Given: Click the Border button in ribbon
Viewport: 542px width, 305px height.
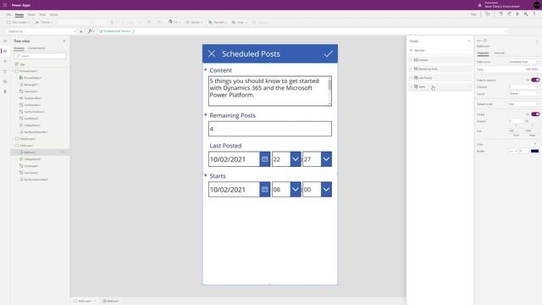Looking at the screenshot, I should [193, 22].
